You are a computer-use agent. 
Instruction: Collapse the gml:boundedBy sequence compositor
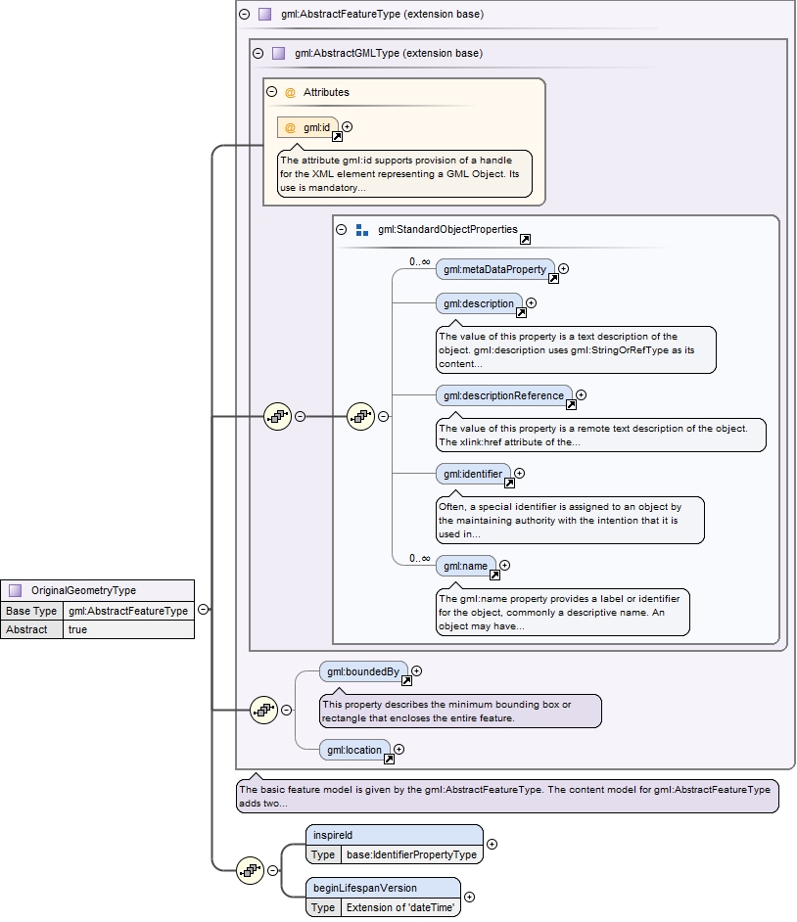pos(287,711)
